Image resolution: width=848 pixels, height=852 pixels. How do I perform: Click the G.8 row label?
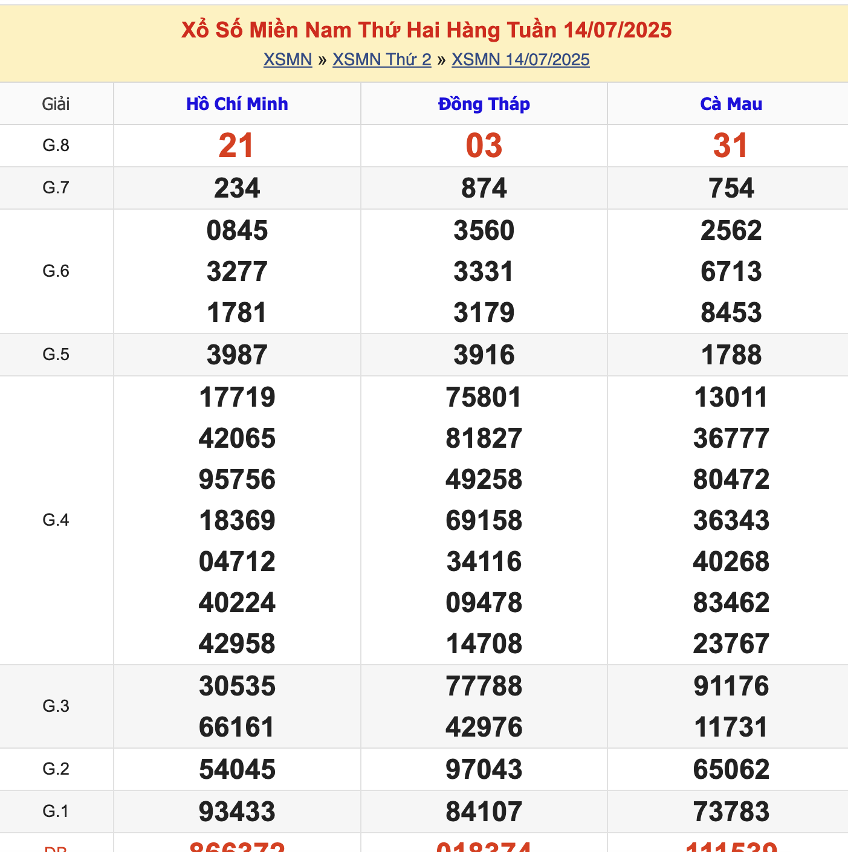click(56, 146)
